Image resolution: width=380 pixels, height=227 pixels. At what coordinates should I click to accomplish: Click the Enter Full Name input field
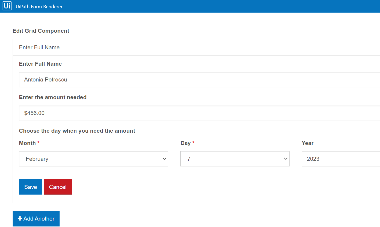point(199,80)
